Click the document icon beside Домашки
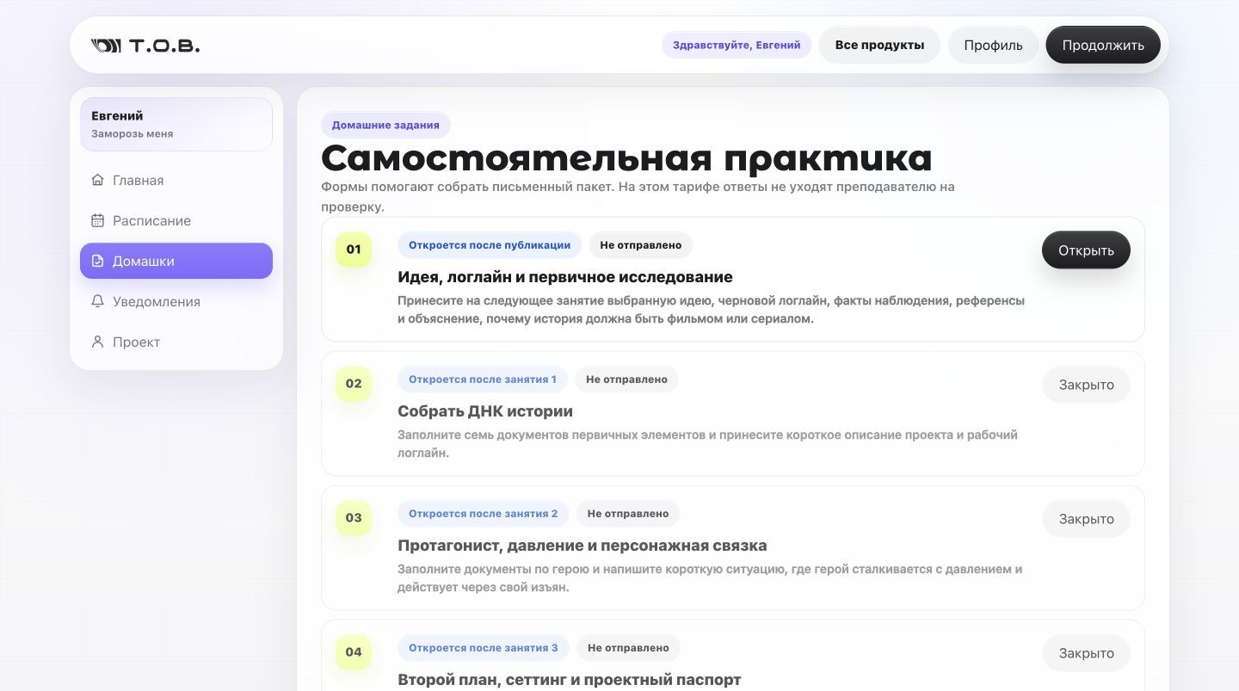Screen dimensions: 1239x691 click(x=97, y=261)
